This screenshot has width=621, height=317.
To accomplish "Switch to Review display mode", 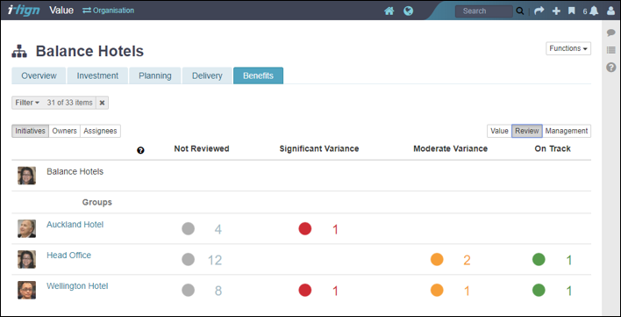I will [x=527, y=131].
